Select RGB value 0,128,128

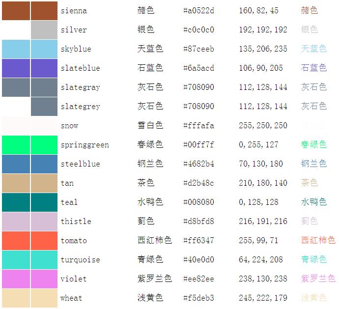click(258, 202)
